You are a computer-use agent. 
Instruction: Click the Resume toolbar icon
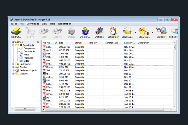tap(30, 31)
